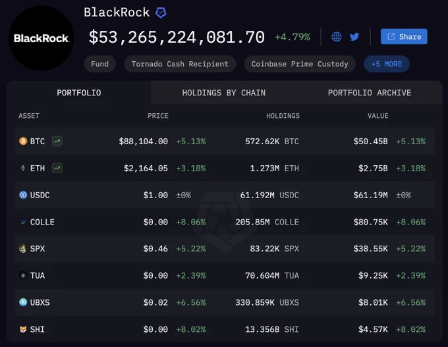Switch to the PORTFOLIO ARCHIVE tab
This screenshot has height=347, width=448.
point(370,93)
